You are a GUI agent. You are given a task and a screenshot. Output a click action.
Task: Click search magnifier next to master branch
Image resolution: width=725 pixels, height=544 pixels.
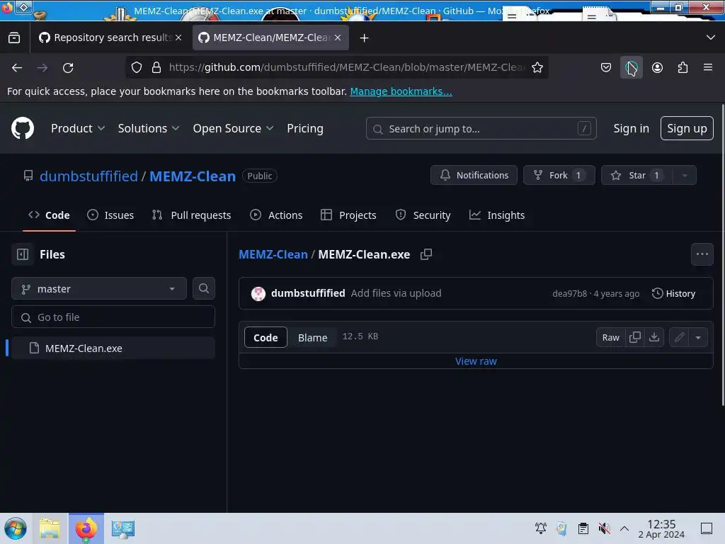[204, 289]
